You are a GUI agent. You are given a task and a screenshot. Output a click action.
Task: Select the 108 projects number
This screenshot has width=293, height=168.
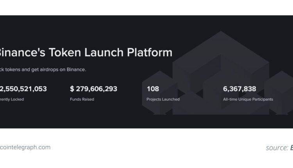pos(153,89)
